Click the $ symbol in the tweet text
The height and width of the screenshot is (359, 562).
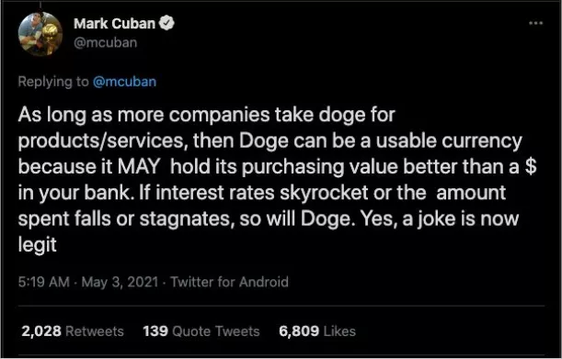(x=531, y=167)
